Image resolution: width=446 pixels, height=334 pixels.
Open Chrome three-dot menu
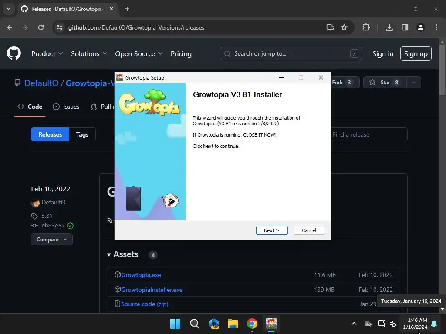pyautogui.click(x=436, y=27)
